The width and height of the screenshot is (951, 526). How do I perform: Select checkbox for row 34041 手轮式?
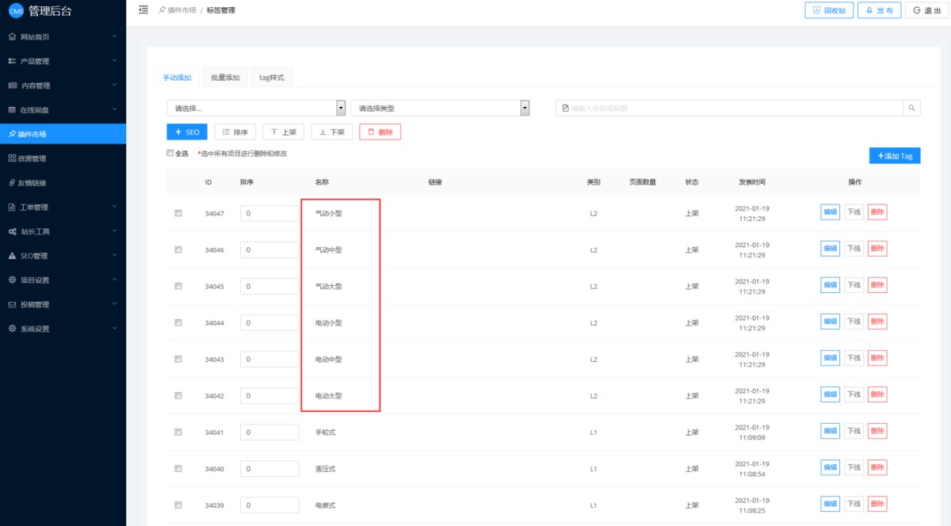pos(178,433)
